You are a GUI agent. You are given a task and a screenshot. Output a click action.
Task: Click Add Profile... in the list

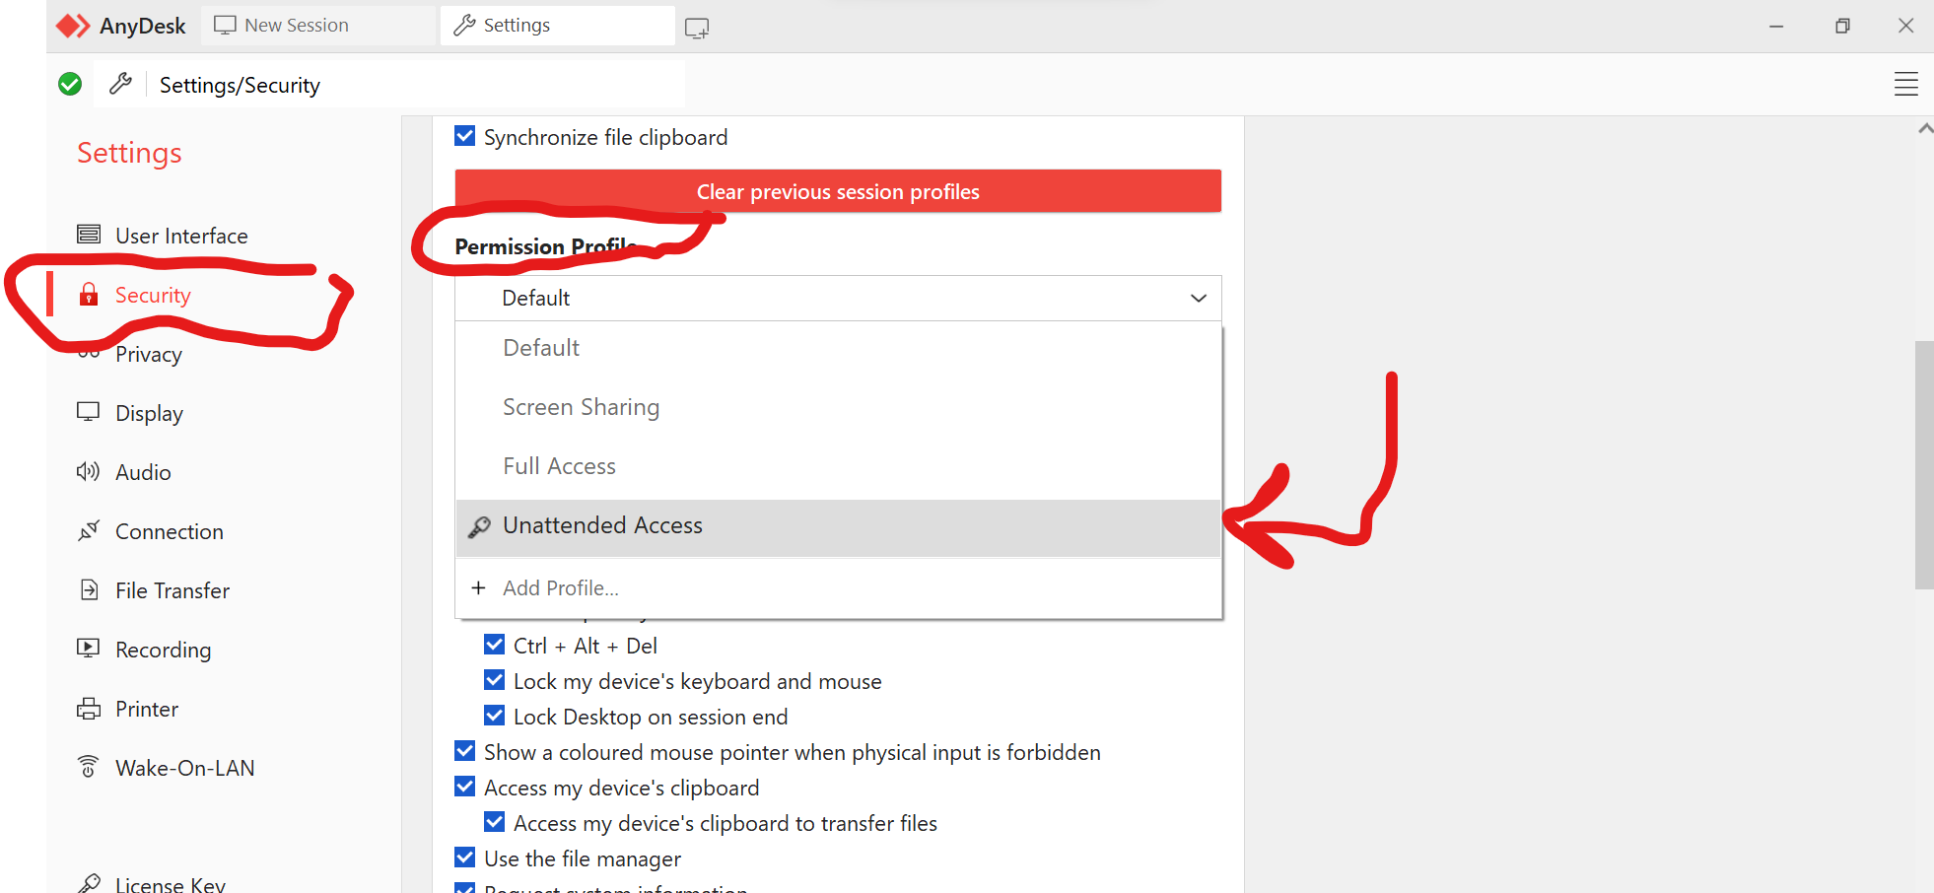point(838,587)
